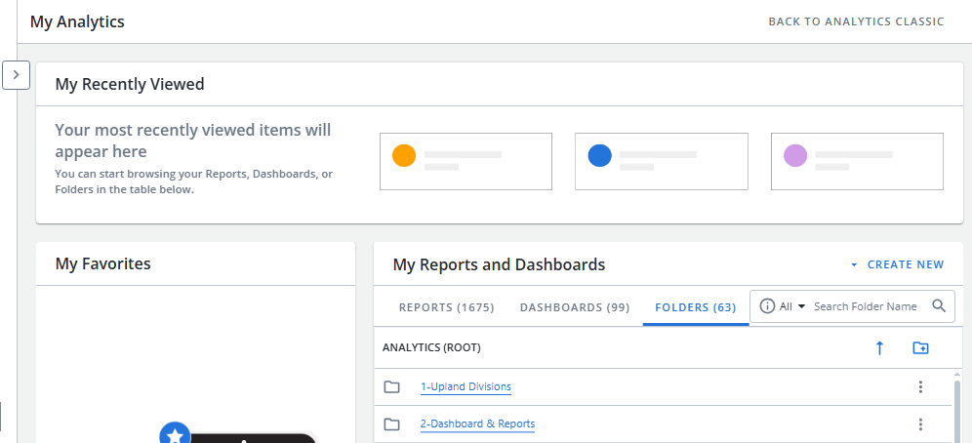Click the add new folder icon

coord(920,348)
